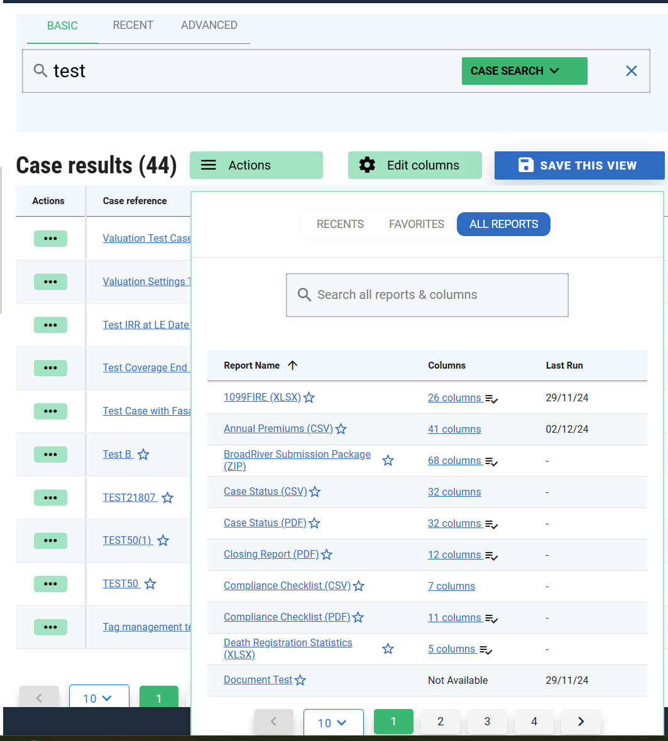668x741 pixels.
Task: Click the Search all reports & columns field
Action: tap(427, 295)
